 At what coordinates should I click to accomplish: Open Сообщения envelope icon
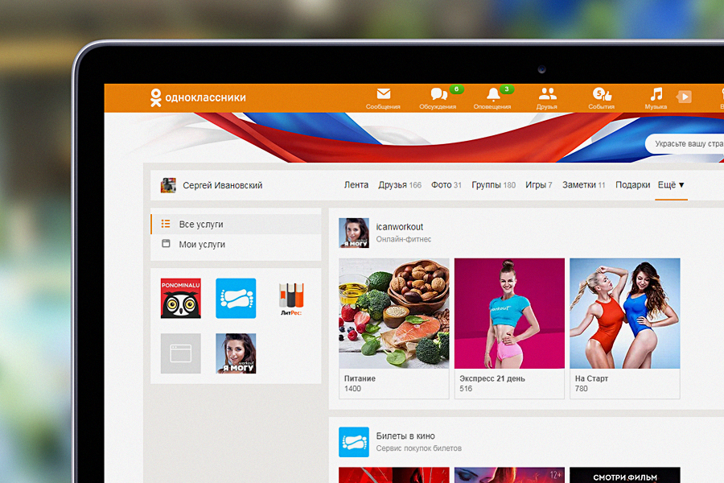(x=383, y=94)
